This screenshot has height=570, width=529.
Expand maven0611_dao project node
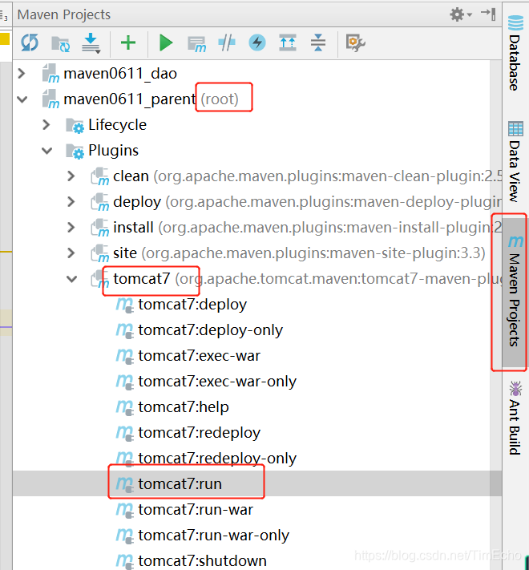(x=22, y=74)
